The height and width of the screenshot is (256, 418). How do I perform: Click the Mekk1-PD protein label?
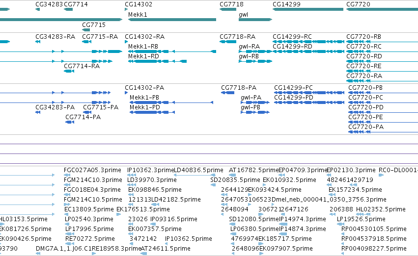[145, 107]
